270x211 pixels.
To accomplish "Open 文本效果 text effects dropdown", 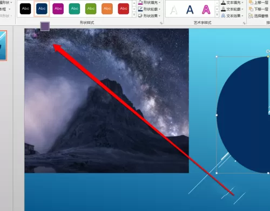I will click(x=235, y=16).
